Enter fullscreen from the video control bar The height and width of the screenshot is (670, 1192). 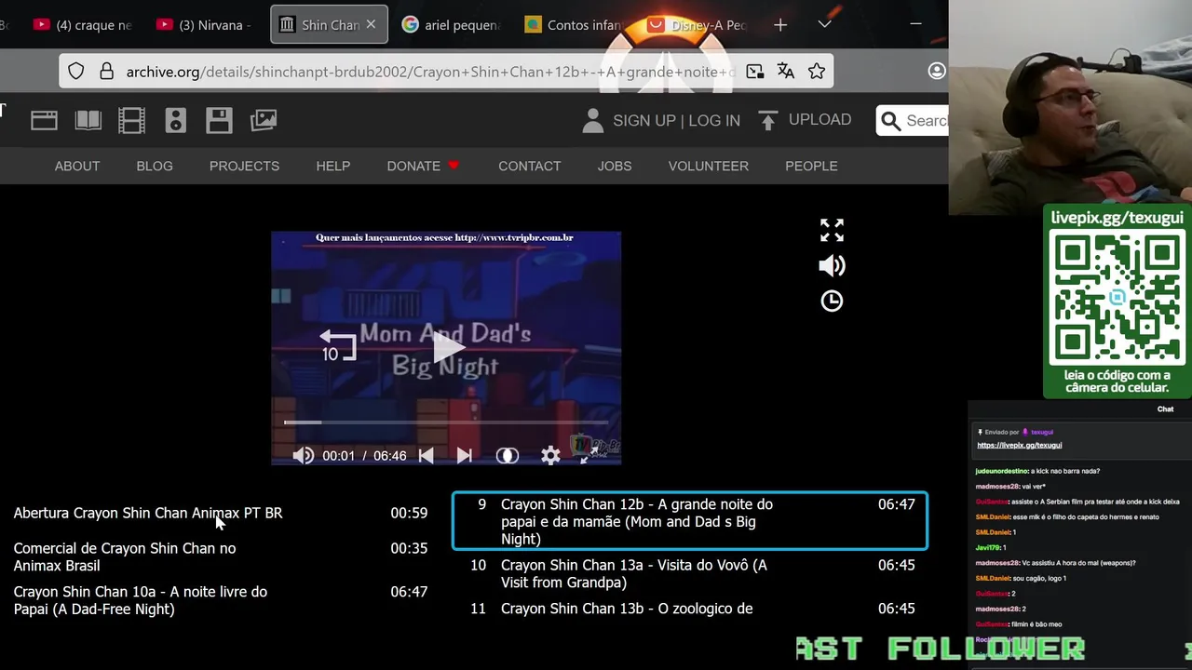(x=590, y=454)
